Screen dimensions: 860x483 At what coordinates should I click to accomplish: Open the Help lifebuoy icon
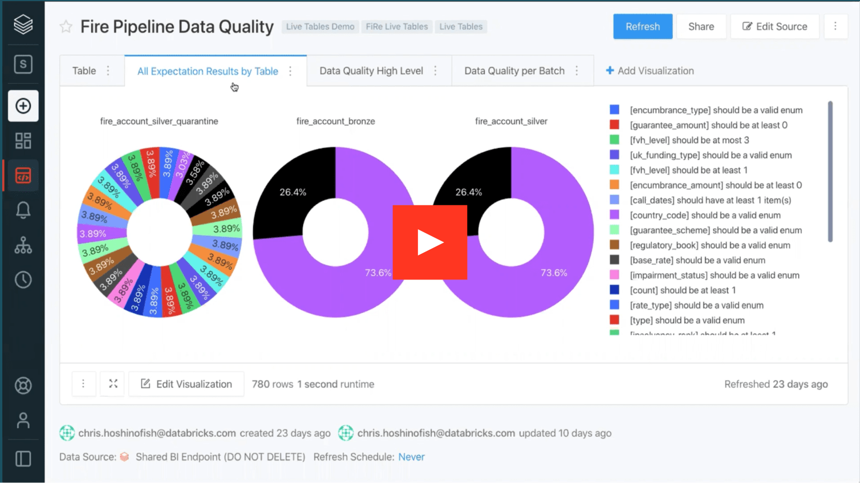pos(23,386)
